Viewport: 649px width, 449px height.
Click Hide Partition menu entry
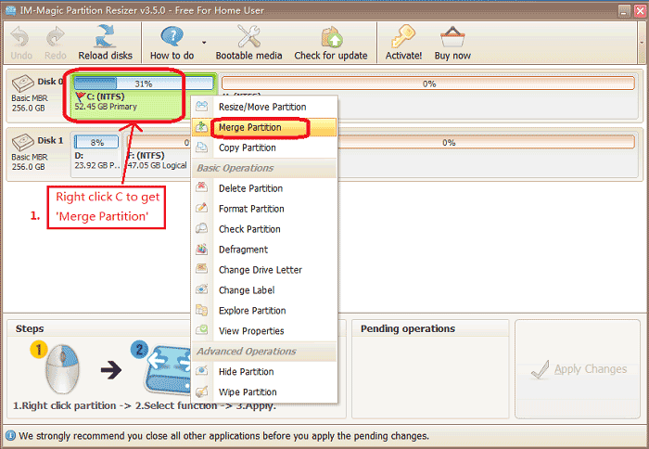264,372
